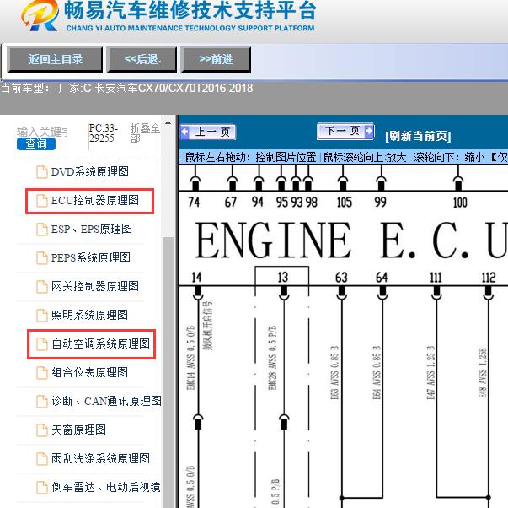Viewport: 508px width, 508px height.
Task: Open the ESP、EPS原理图 tree item
Action: [91, 229]
